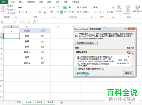
Task: Expand the Underline style dropdown arrow
Action: pos(29,12)
